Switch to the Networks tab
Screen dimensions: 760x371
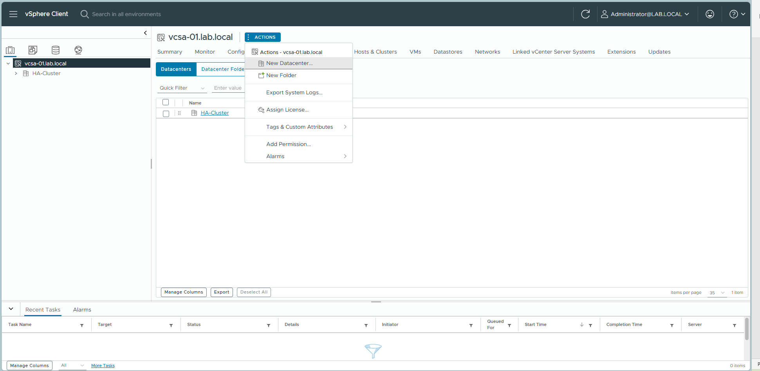(x=487, y=52)
